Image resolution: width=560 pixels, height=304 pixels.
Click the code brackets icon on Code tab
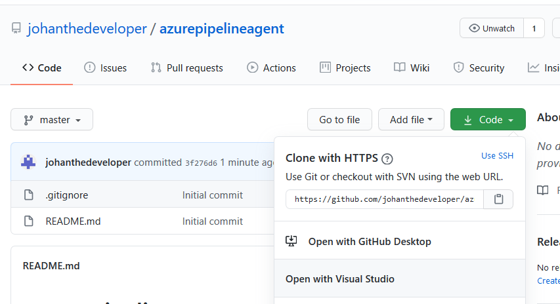coord(28,67)
